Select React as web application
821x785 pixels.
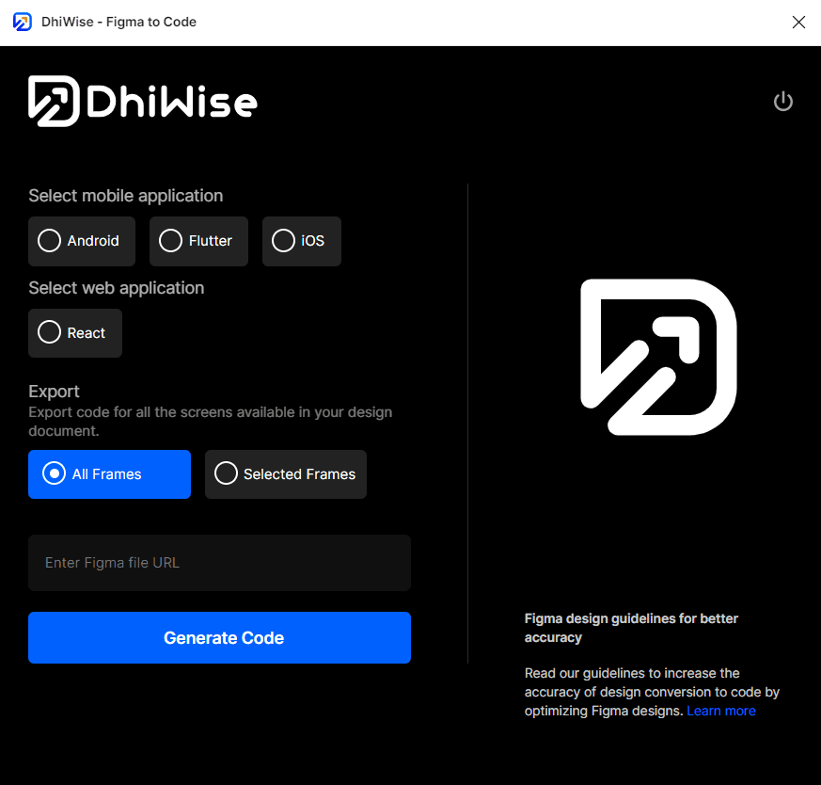75,333
